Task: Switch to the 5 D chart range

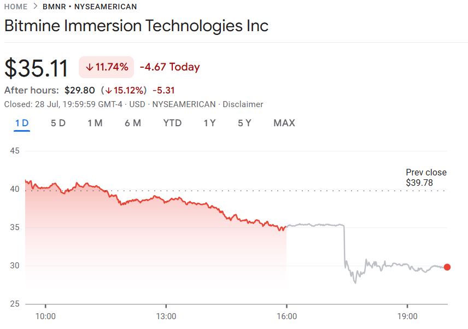Action: pos(58,123)
